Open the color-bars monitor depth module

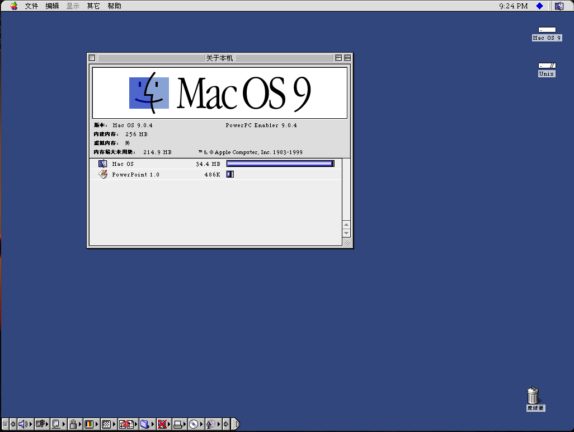coord(91,424)
